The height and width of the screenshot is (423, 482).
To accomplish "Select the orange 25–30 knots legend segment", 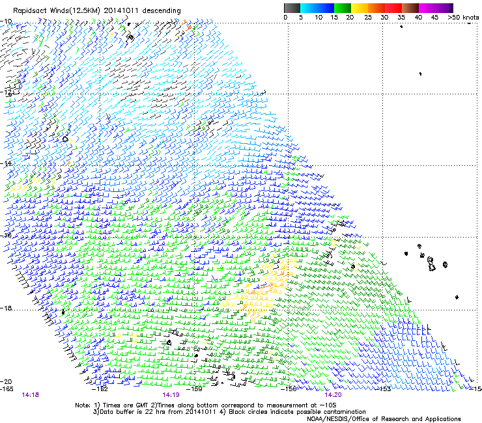I will [376, 8].
